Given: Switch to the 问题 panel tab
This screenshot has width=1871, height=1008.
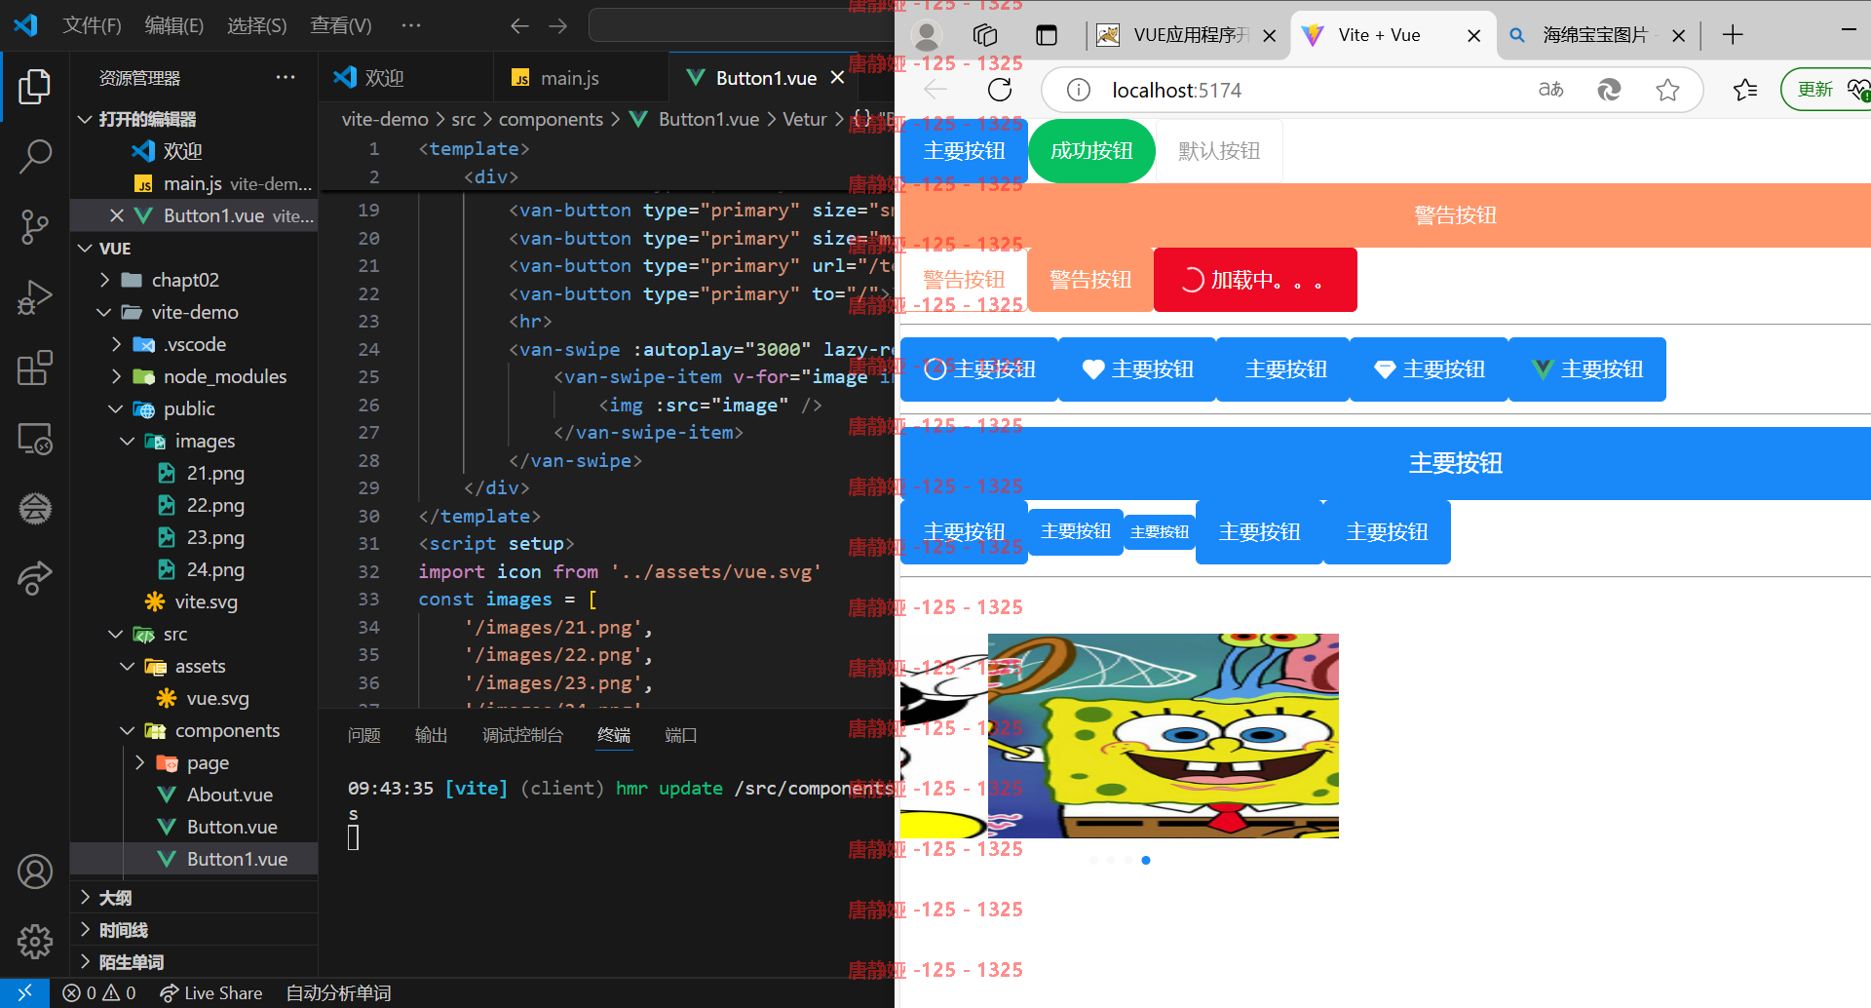Looking at the screenshot, I should pos(364,735).
